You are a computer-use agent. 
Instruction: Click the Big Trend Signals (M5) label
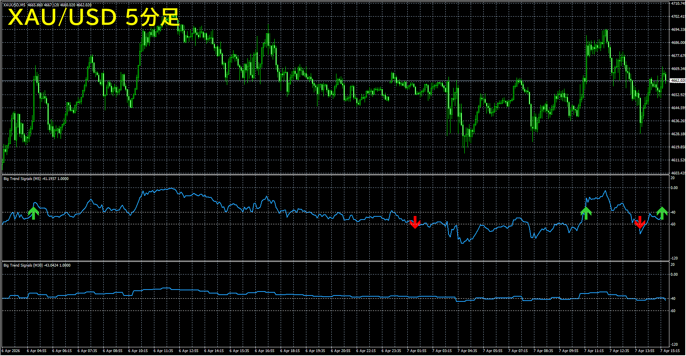[22, 179]
